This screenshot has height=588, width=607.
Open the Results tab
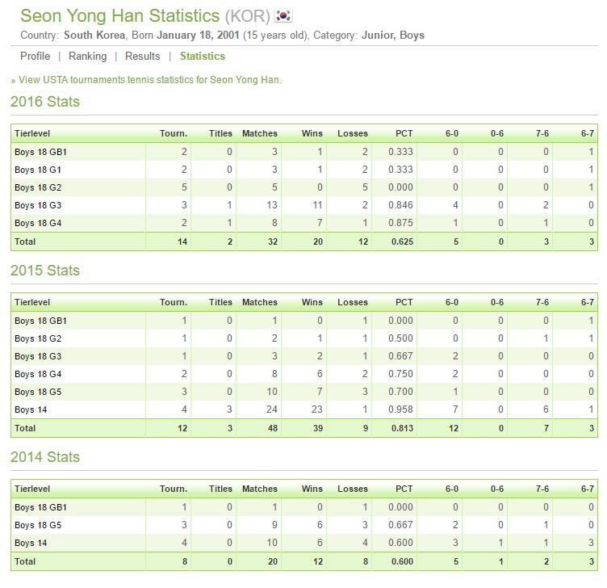[142, 57]
